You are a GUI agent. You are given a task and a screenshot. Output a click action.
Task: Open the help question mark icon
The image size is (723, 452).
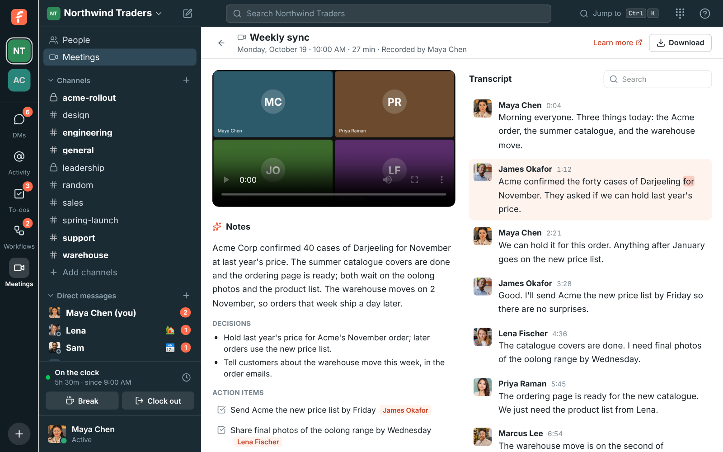[x=704, y=14]
